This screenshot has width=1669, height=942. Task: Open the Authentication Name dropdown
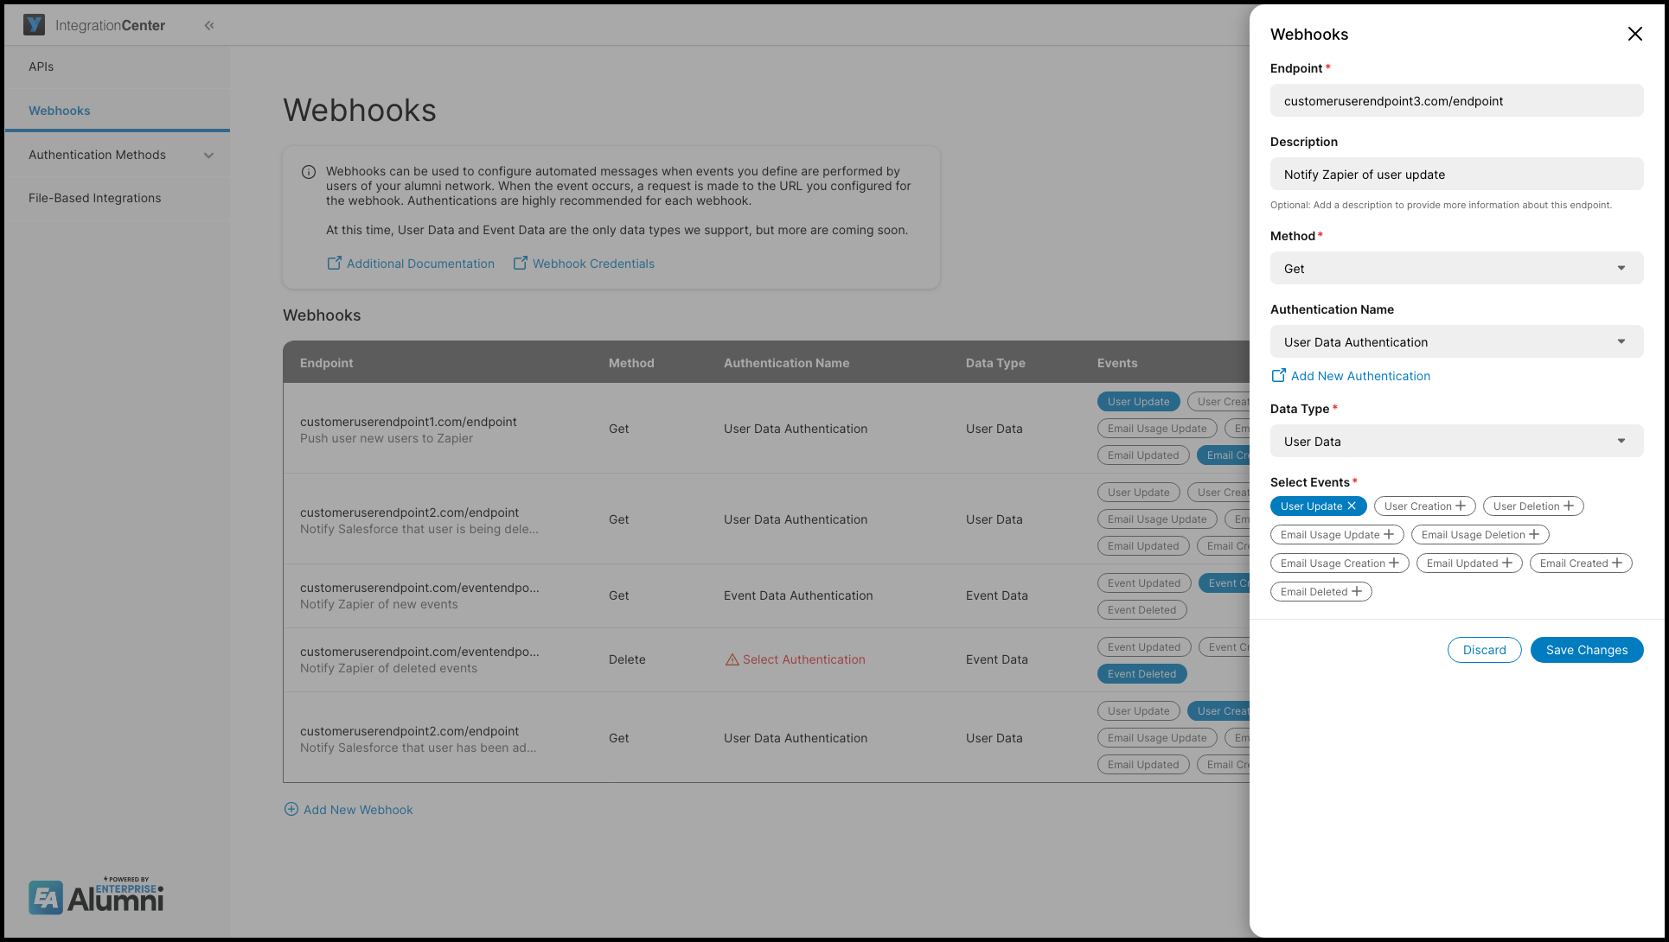click(1456, 342)
